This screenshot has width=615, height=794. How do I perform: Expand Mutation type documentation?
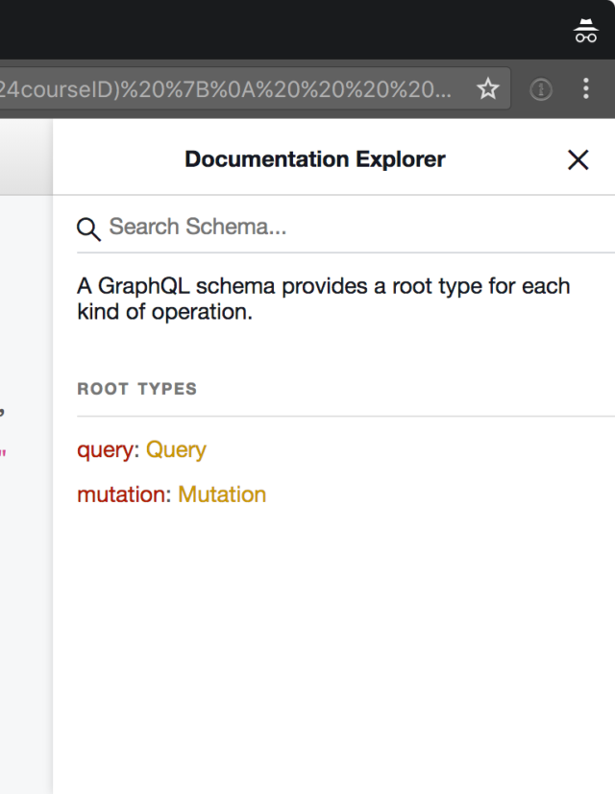222,493
